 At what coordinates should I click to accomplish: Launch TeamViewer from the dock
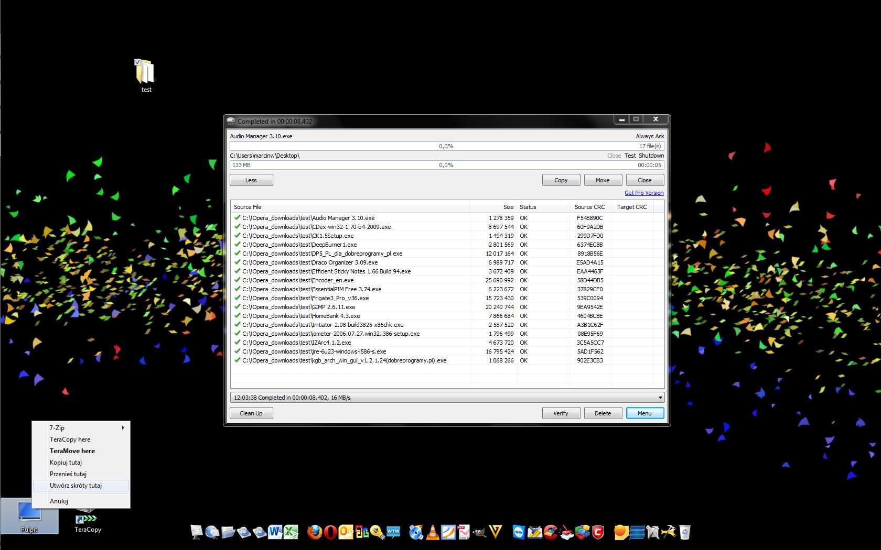pos(519,532)
